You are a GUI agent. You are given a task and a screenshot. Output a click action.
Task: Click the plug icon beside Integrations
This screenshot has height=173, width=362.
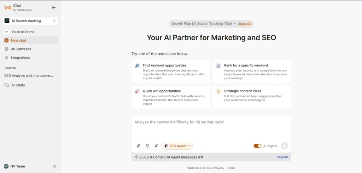[x=6, y=58]
